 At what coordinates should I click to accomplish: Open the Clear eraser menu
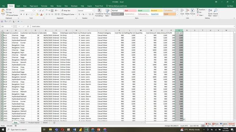pyautogui.click(x=200, y=15)
